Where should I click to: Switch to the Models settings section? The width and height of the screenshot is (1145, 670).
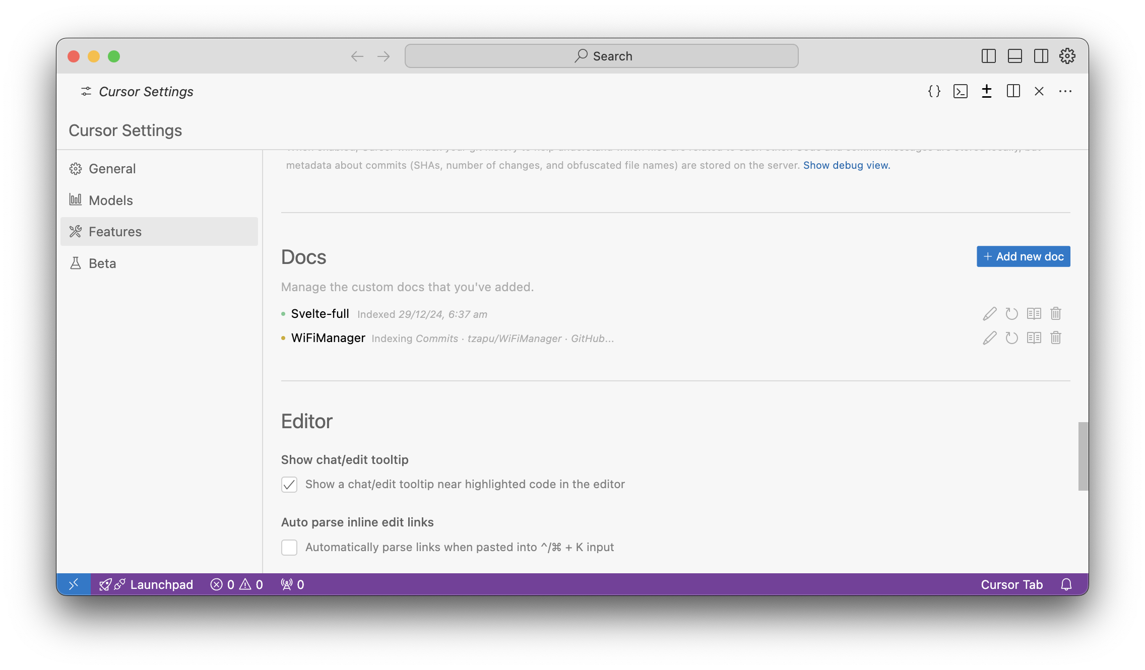click(x=111, y=200)
